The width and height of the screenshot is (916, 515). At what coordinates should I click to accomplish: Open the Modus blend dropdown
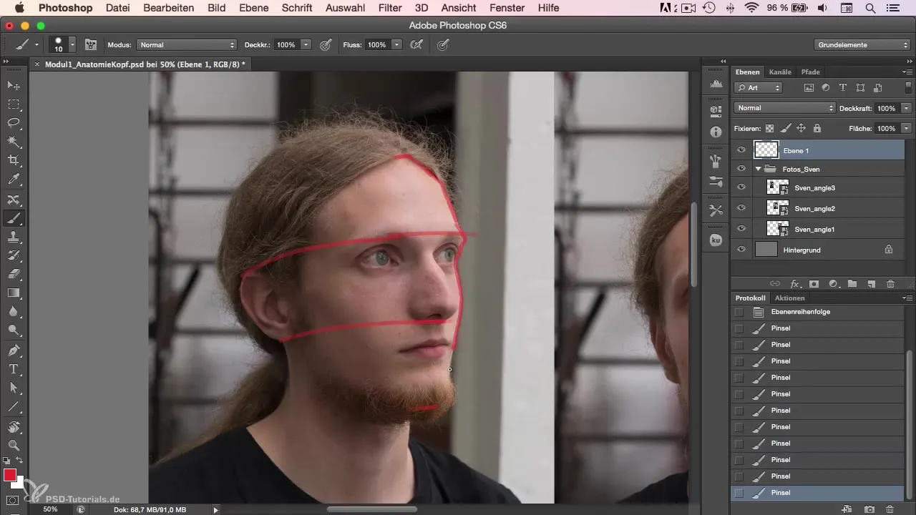pyautogui.click(x=187, y=44)
